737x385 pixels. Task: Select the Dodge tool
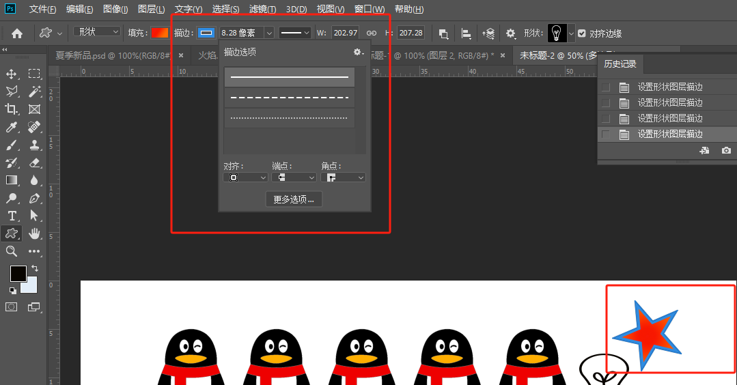[x=12, y=198]
